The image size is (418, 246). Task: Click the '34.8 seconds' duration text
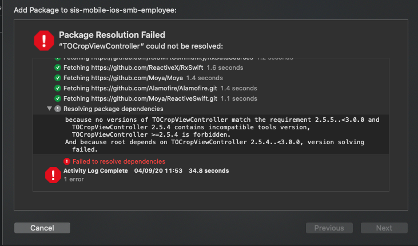[209, 170]
